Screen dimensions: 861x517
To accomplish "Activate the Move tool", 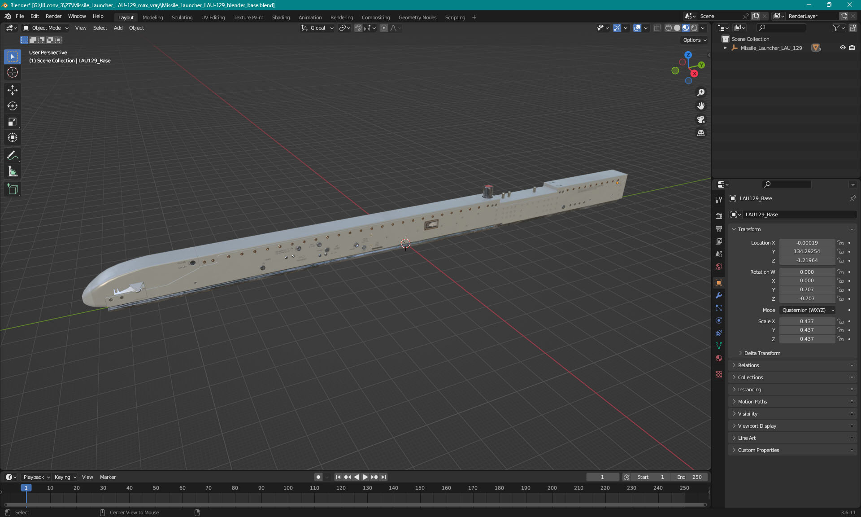I will click(x=13, y=90).
